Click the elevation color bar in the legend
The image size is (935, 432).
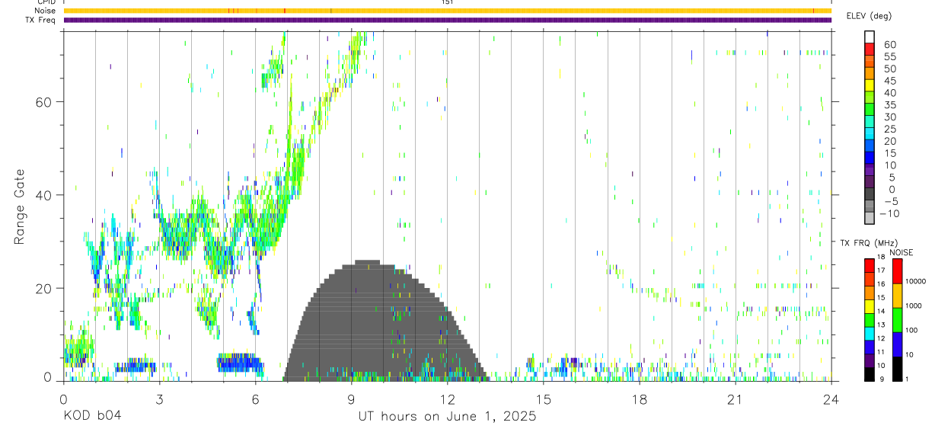(x=870, y=127)
